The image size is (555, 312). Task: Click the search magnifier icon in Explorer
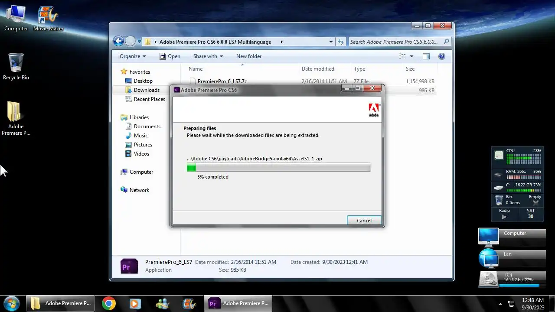tap(447, 42)
